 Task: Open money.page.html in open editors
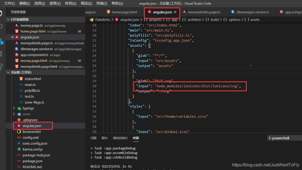[45, 61]
